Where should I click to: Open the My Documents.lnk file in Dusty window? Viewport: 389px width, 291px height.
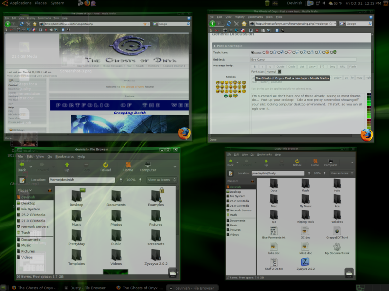337,248
